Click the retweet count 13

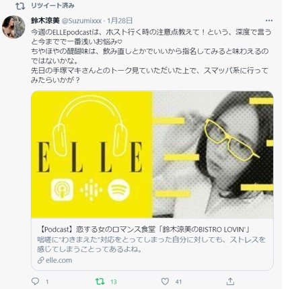(x=114, y=282)
